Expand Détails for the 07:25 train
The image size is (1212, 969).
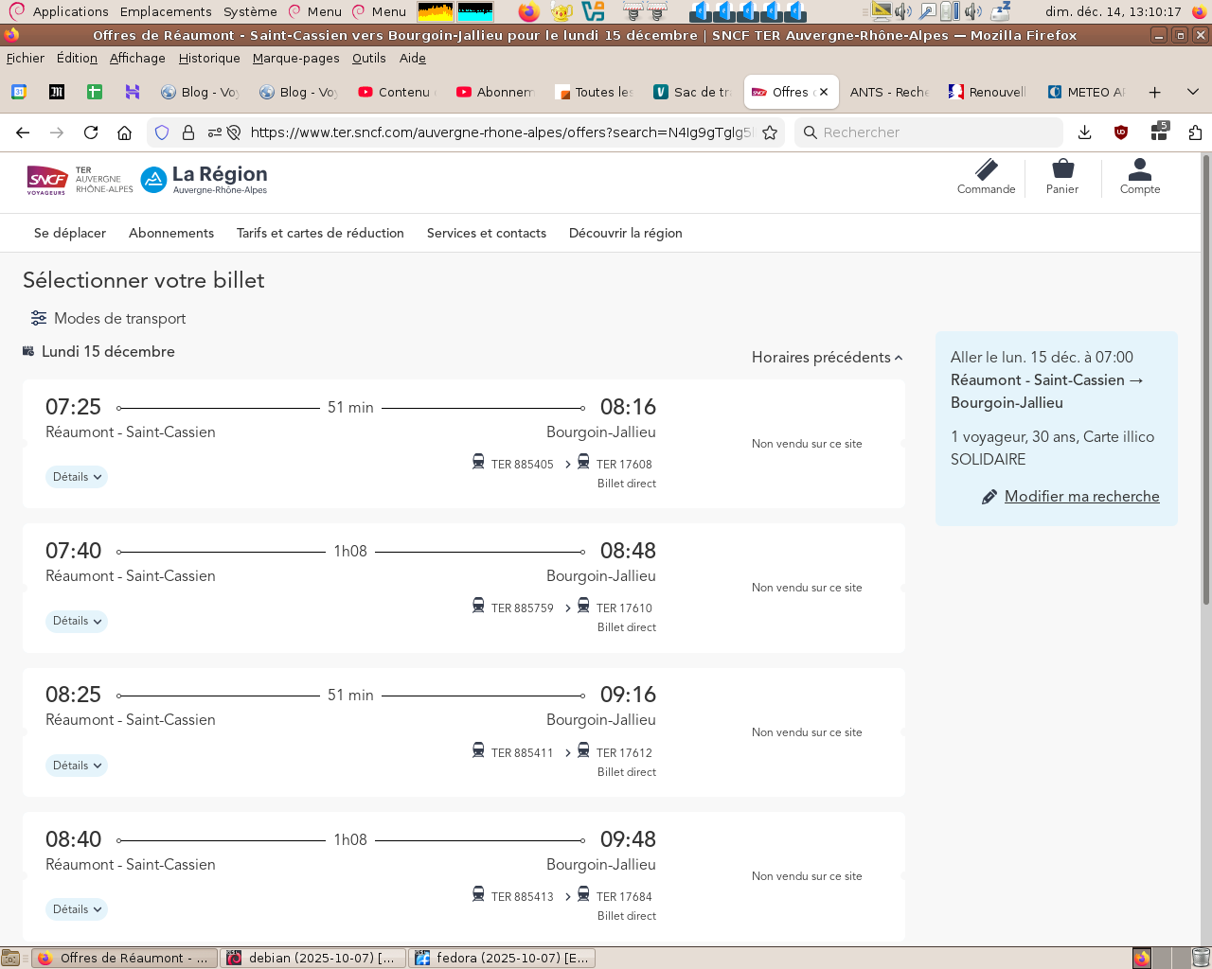77,477
